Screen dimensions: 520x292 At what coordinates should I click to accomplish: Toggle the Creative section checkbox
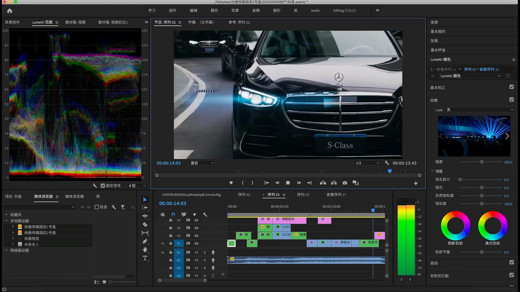point(511,99)
